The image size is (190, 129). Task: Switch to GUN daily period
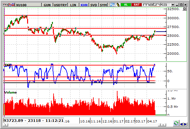click(47, 5)
